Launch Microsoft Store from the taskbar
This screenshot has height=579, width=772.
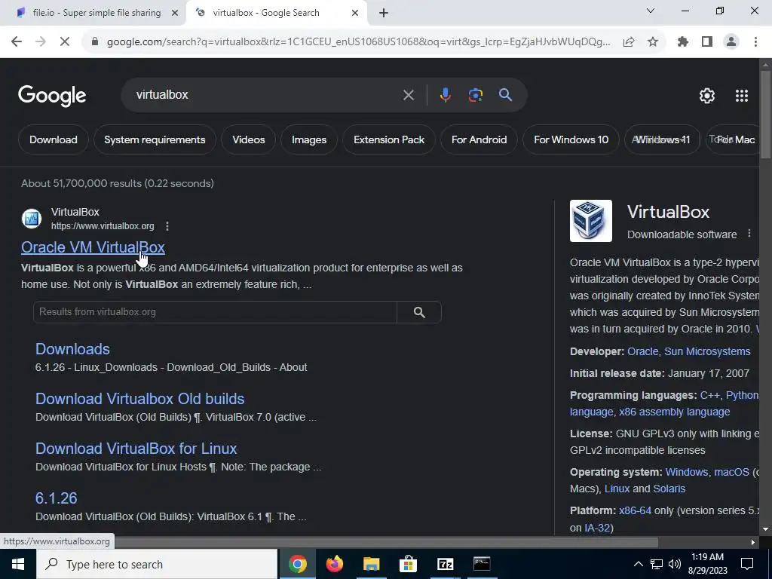(408, 564)
